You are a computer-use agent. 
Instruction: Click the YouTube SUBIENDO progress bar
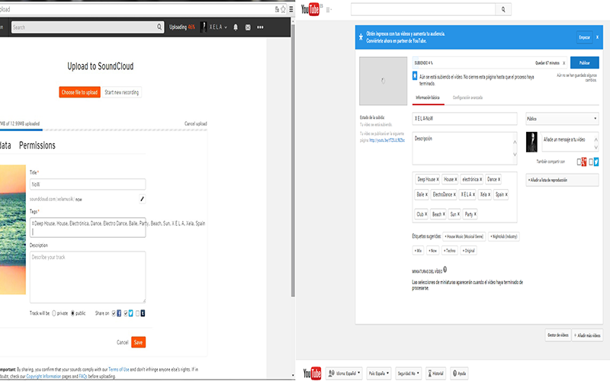point(490,62)
